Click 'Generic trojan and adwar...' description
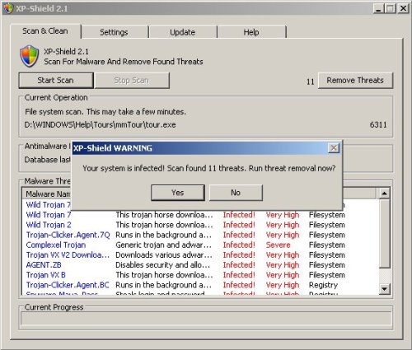The image size is (412, 350). (163, 245)
